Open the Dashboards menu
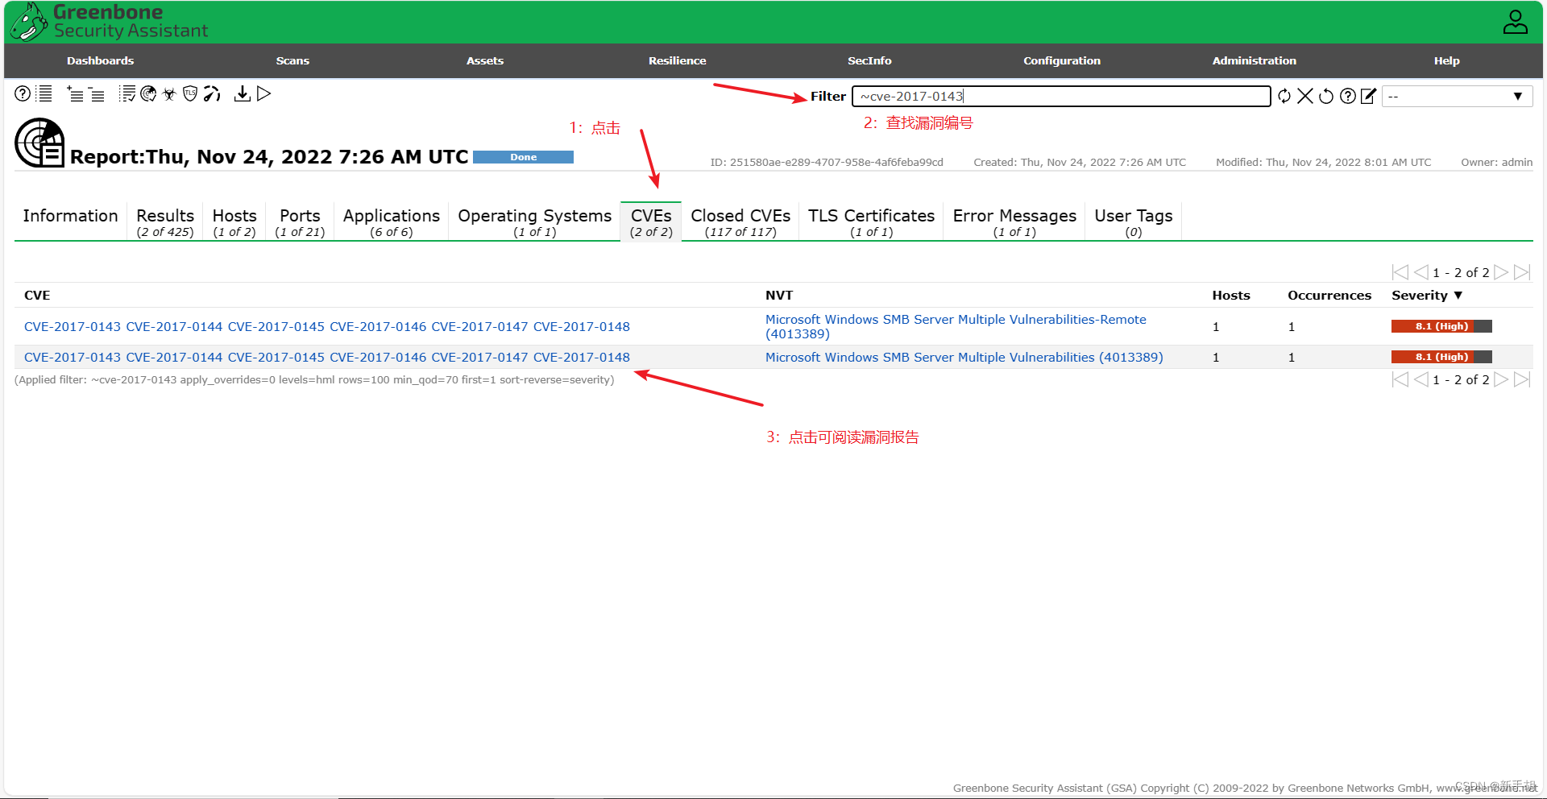Viewport: 1547px width, 799px height. 100,60
